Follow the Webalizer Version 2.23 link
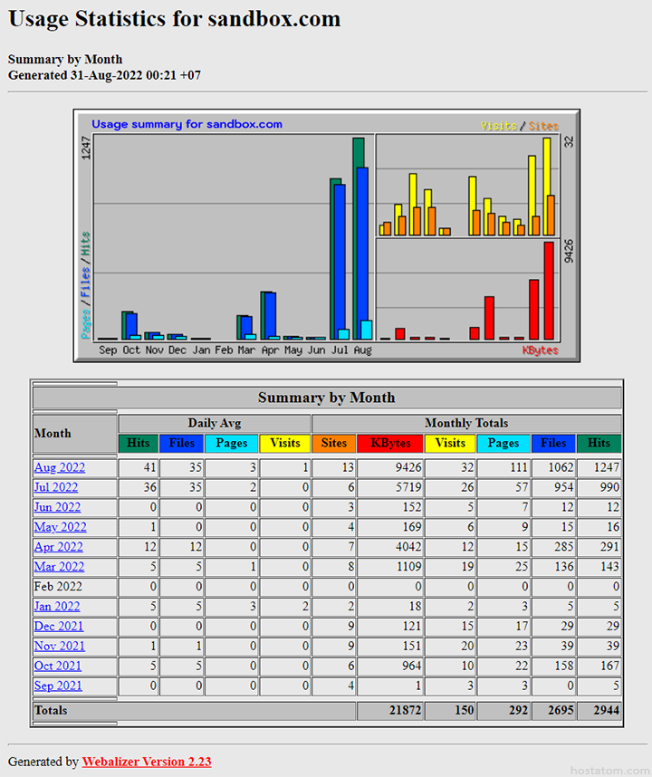The height and width of the screenshot is (777, 652). click(147, 762)
